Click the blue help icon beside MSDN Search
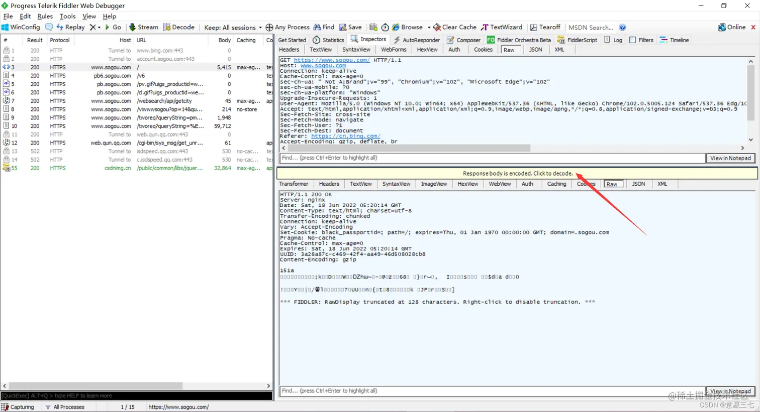The image size is (760, 412). click(622, 27)
